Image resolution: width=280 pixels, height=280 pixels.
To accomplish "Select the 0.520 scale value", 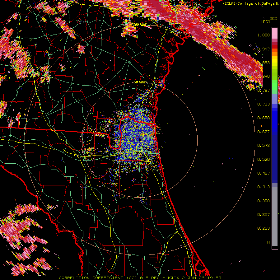I will point(264,160).
